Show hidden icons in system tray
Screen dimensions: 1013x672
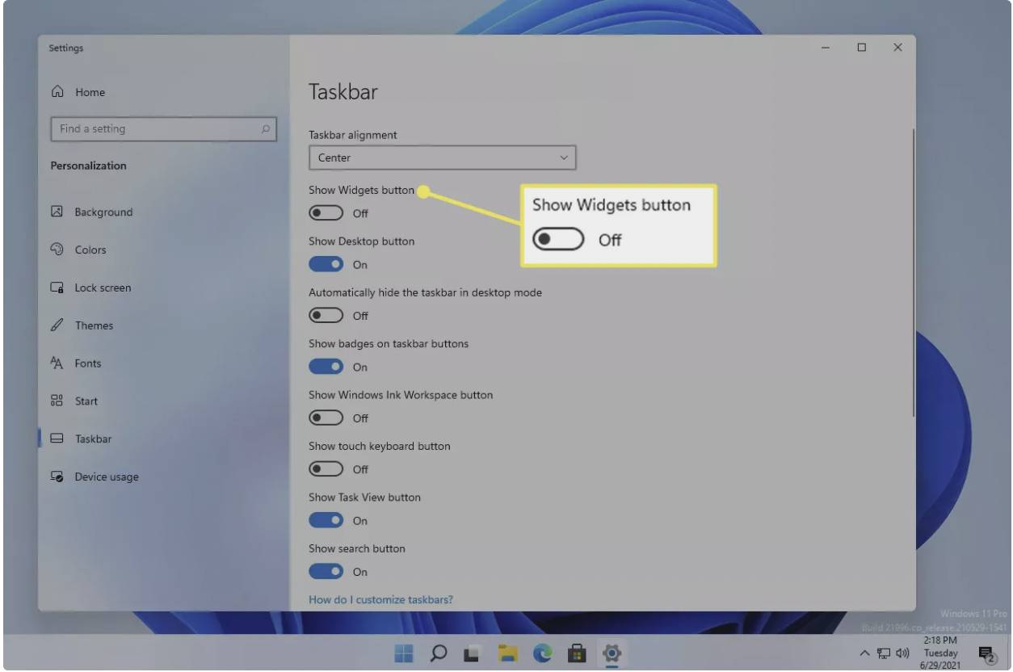pyautogui.click(x=864, y=653)
